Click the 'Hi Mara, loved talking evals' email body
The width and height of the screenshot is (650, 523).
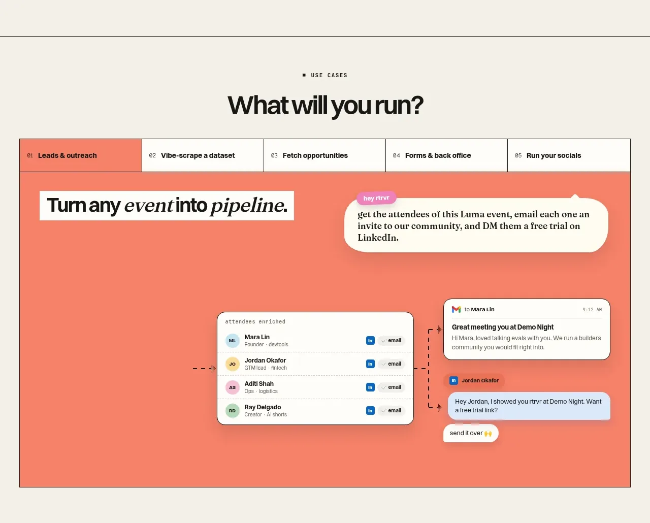coord(527,343)
